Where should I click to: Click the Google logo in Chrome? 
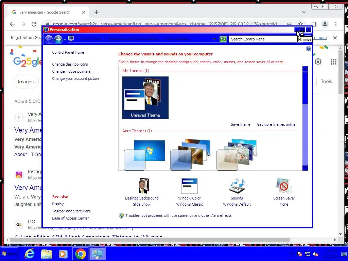(27, 62)
